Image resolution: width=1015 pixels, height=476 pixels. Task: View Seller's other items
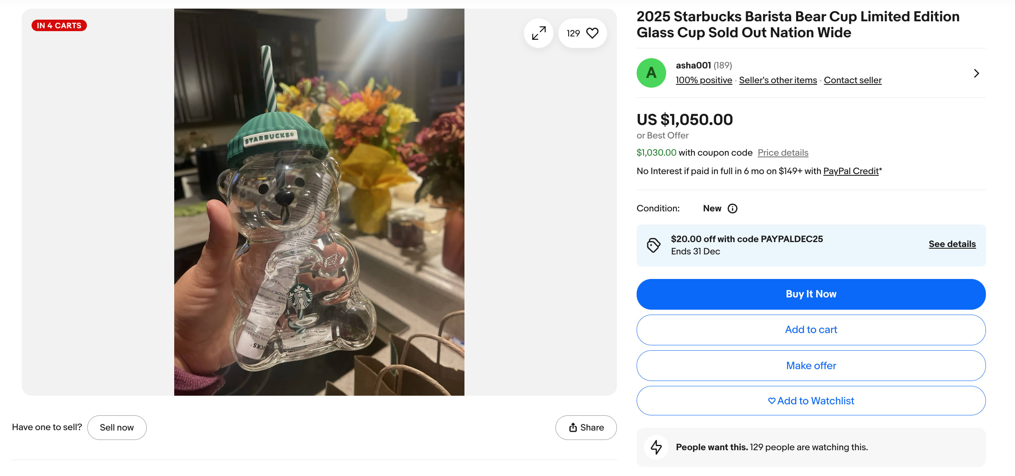click(778, 80)
